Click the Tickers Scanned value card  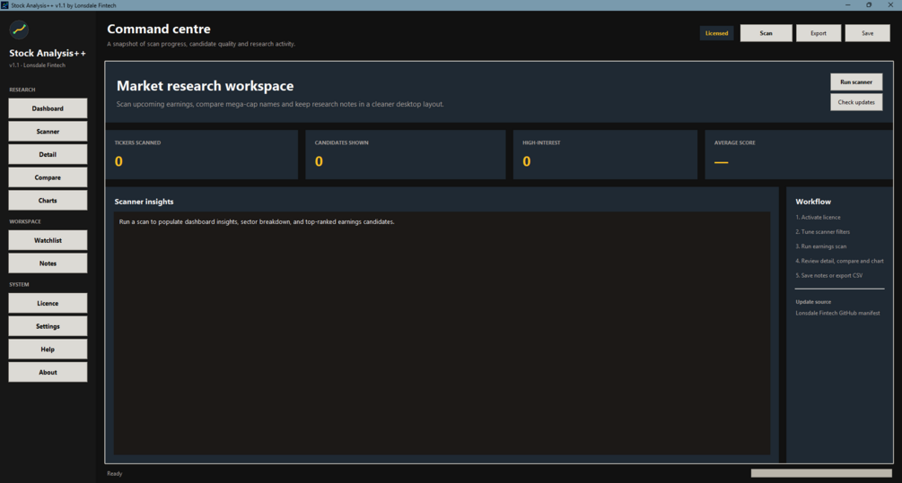click(201, 154)
